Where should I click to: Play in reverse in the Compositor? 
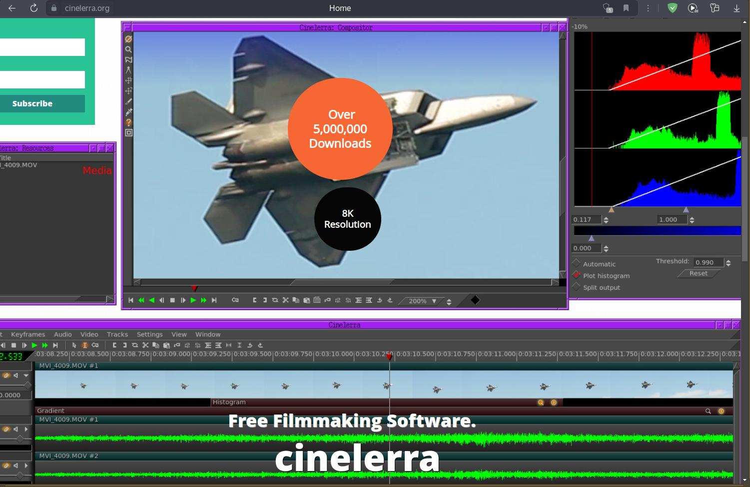[x=152, y=300]
